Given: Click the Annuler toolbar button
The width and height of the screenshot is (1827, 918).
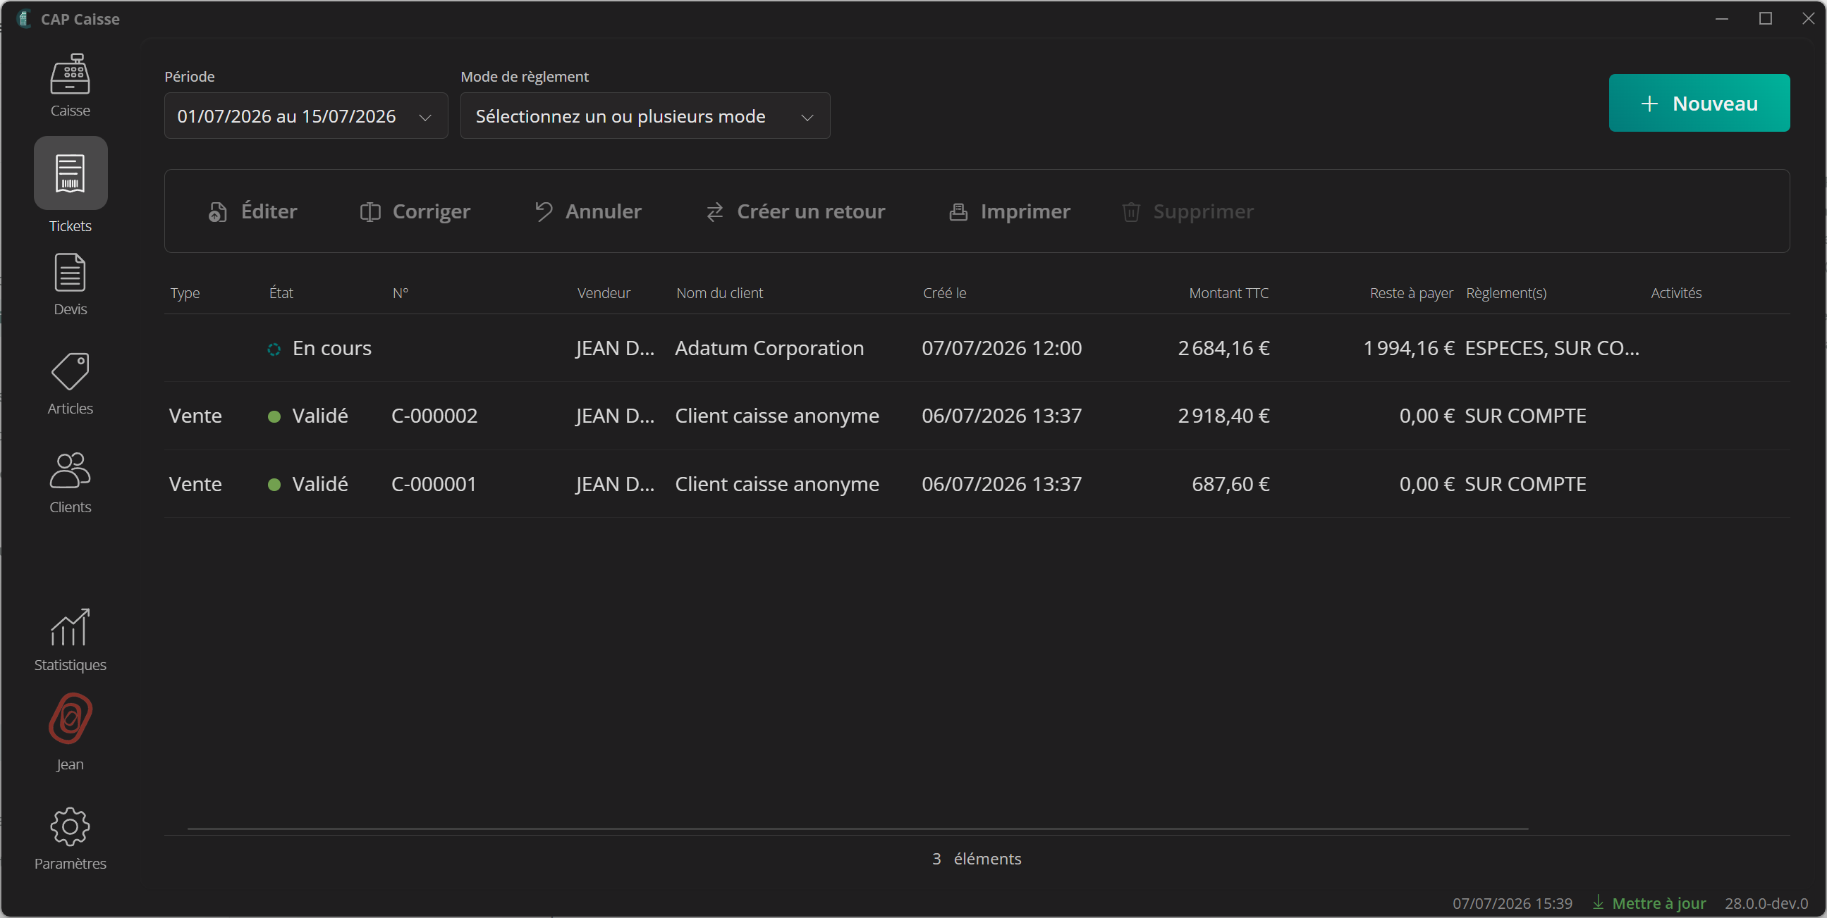Looking at the screenshot, I should [x=587, y=211].
